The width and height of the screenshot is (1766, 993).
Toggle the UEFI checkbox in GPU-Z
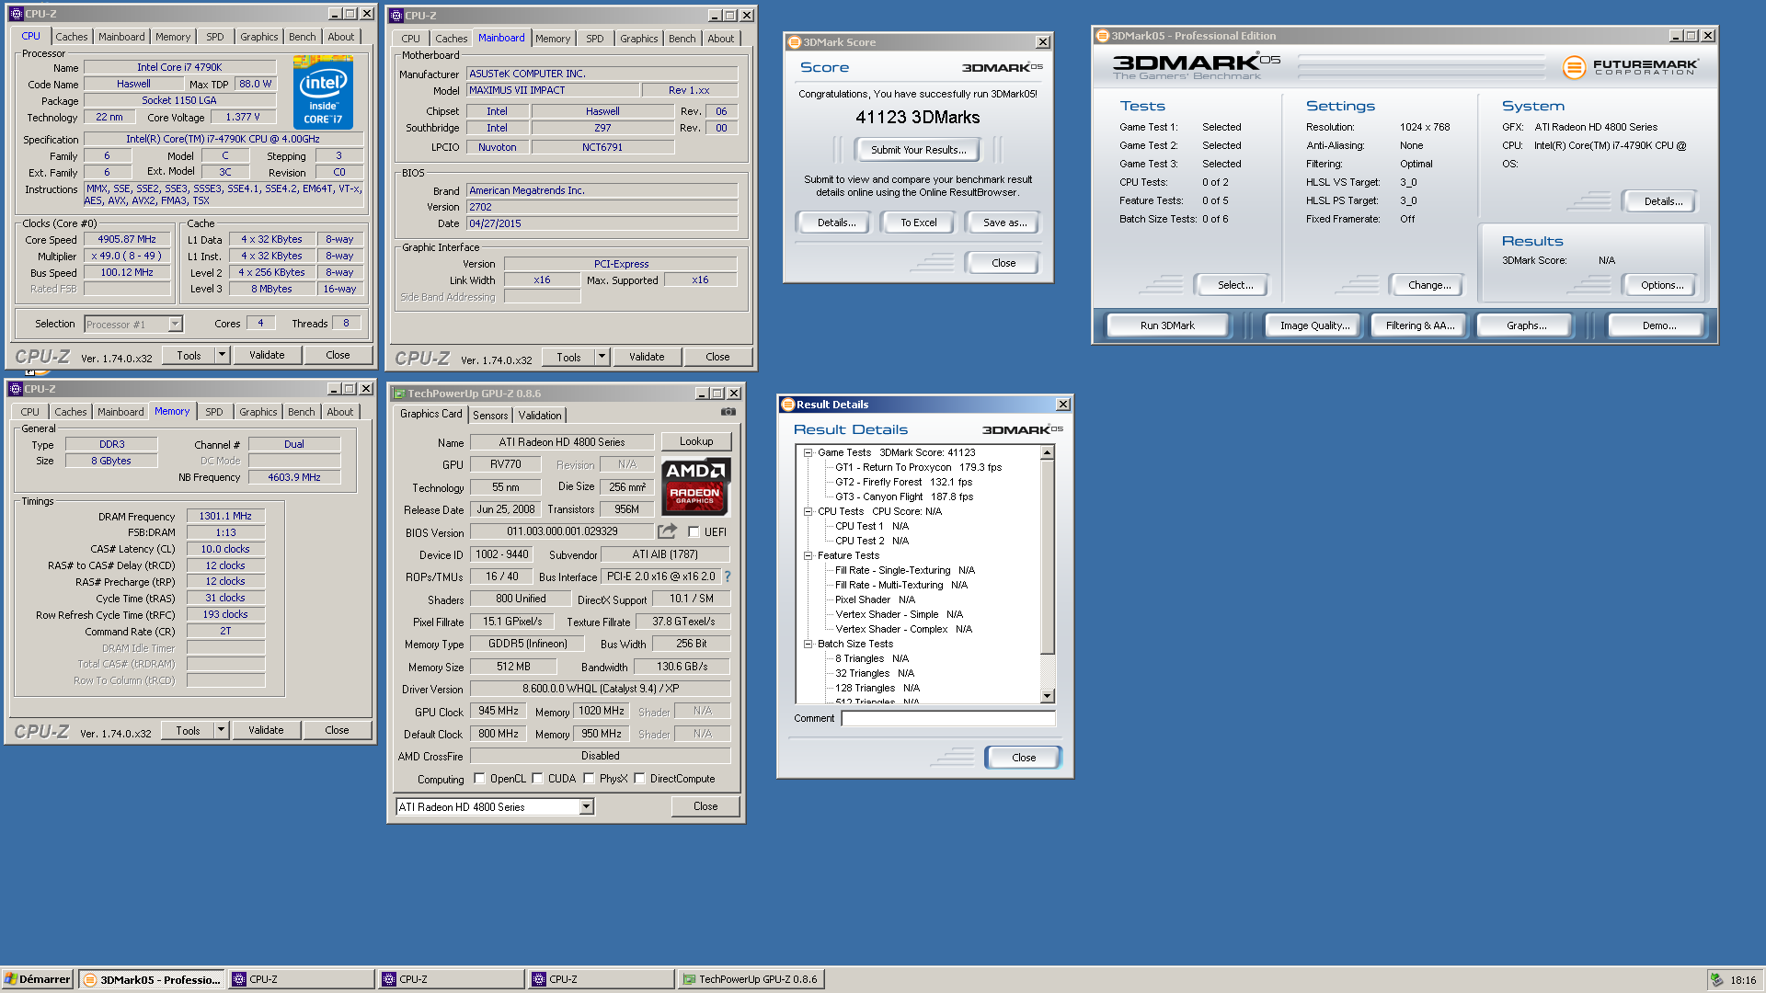click(694, 532)
